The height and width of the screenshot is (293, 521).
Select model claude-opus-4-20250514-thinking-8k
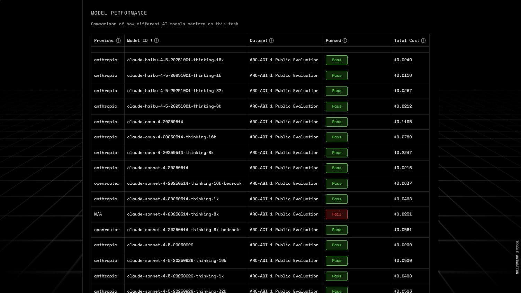tap(170, 153)
